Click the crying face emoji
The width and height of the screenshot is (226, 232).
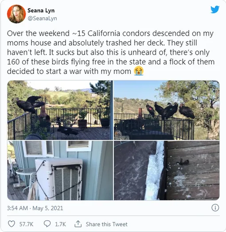(139, 71)
